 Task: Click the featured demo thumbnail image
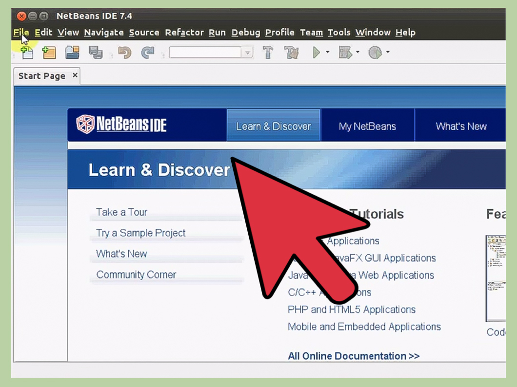tap(496, 278)
